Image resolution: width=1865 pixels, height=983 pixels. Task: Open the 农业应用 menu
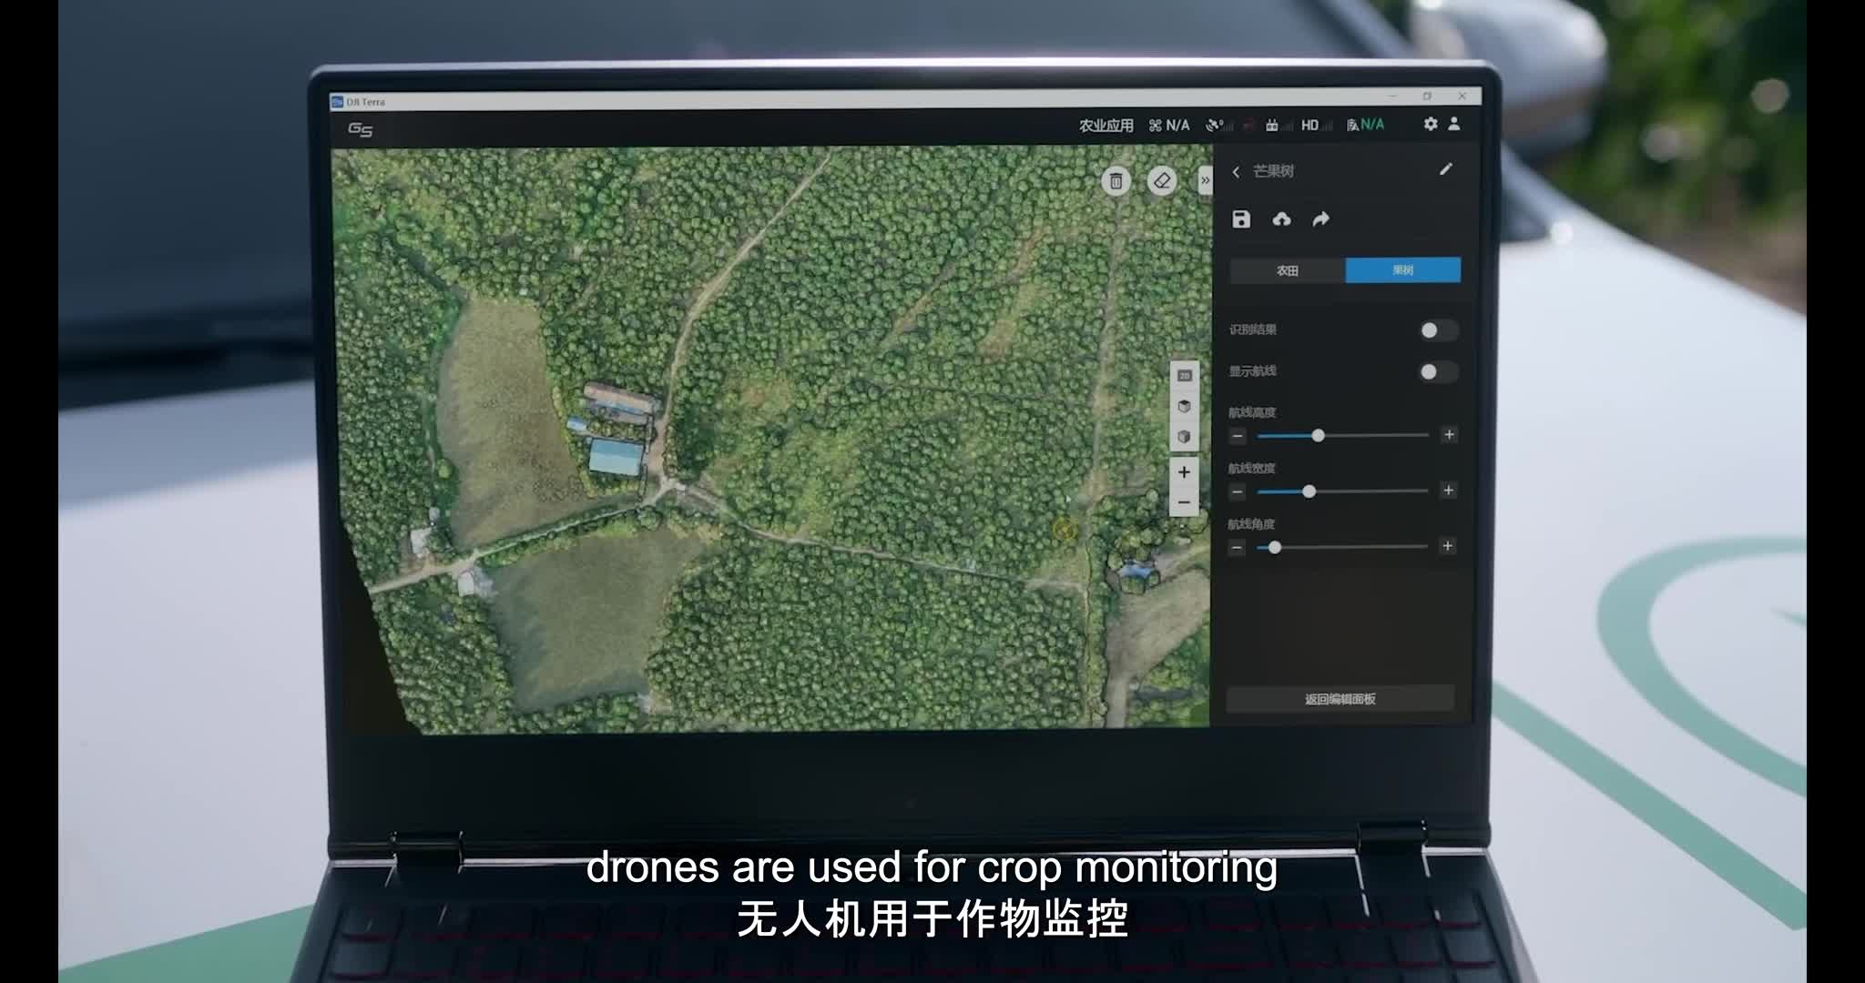click(1106, 126)
